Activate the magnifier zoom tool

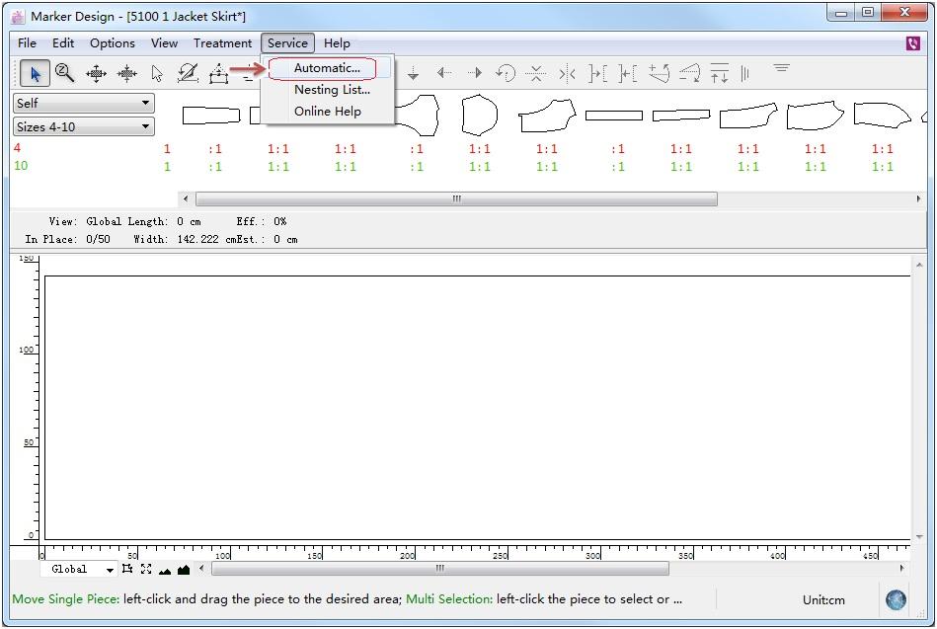pyautogui.click(x=65, y=73)
